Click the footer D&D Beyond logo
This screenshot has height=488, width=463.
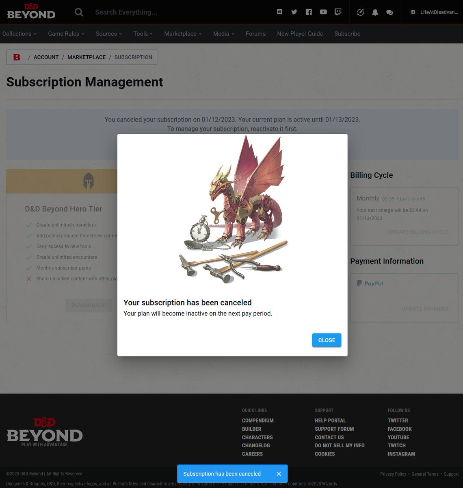(45, 432)
